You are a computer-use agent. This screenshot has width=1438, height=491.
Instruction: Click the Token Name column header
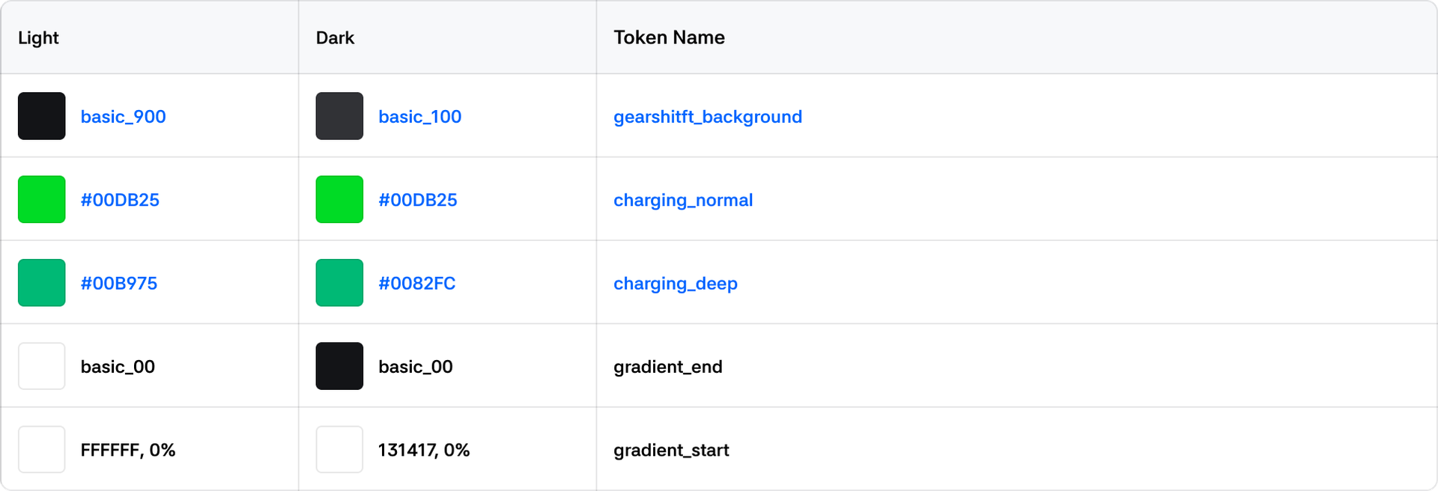pos(670,37)
